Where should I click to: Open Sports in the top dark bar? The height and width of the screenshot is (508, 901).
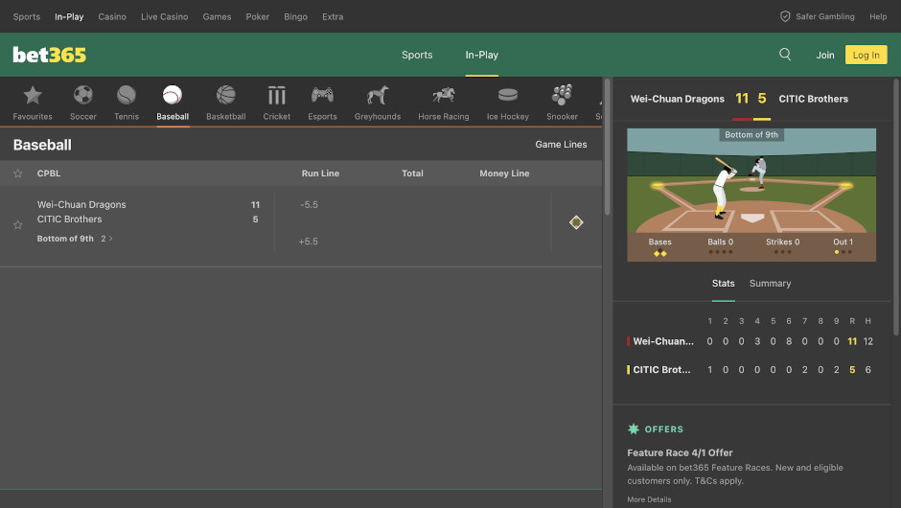coord(27,16)
